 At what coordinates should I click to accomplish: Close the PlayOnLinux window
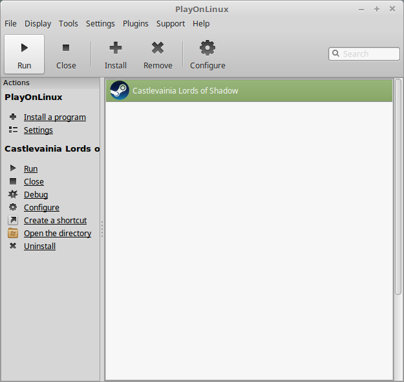(392, 9)
